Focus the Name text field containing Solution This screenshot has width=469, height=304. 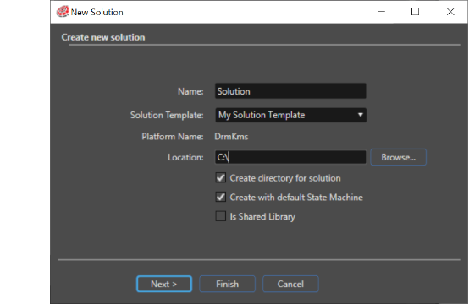[x=290, y=91]
